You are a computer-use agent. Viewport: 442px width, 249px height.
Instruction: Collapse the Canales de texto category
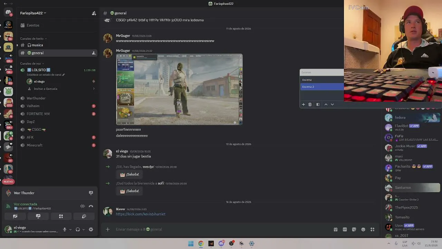pyautogui.click(x=33, y=39)
